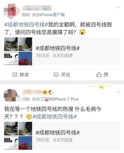Open the #成都地铁四号线# hashtag in first post text
The image size is (124, 153).
(x=26, y=25)
